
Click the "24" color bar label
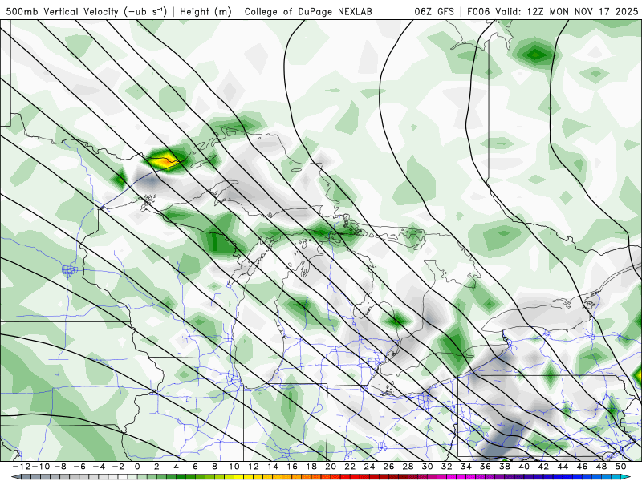tap(369, 467)
